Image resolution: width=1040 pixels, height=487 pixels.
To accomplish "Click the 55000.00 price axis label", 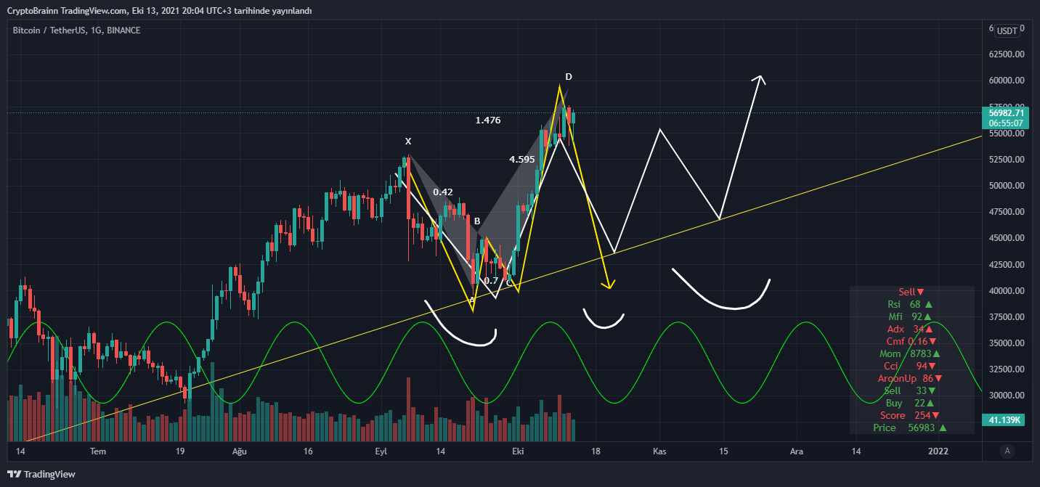I will pos(1006,134).
